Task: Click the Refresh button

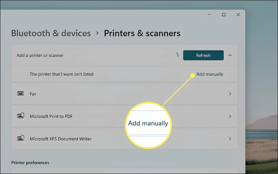Action: [x=203, y=55]
